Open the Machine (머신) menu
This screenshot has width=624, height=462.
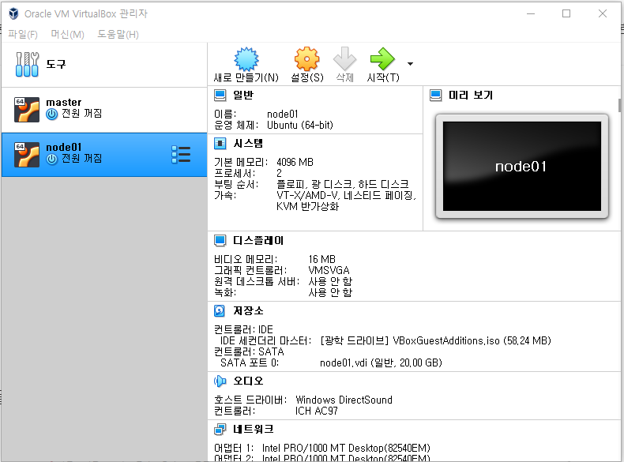67,35
